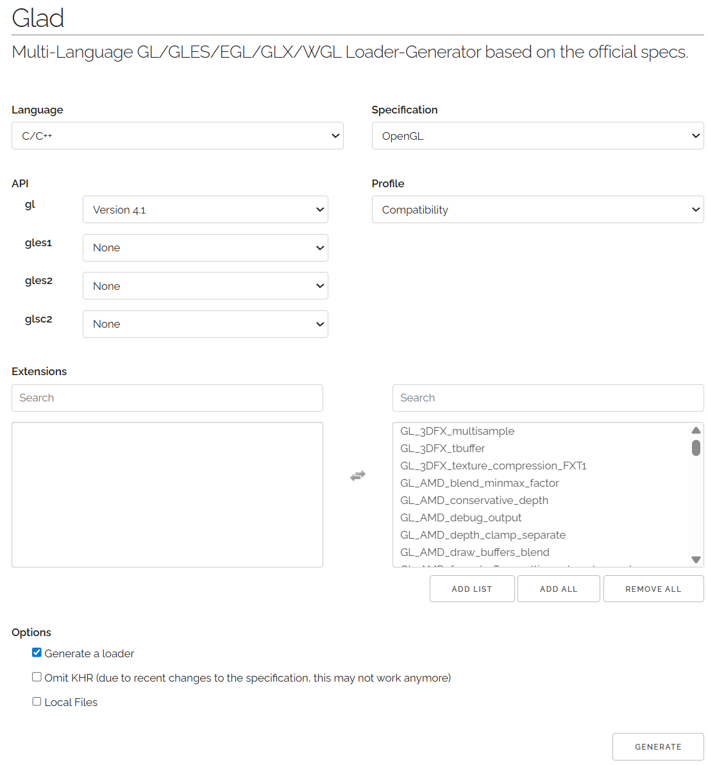Open the Language dropdown
The height and width of the screenshot is (765, 708).
tap(177, 136)
